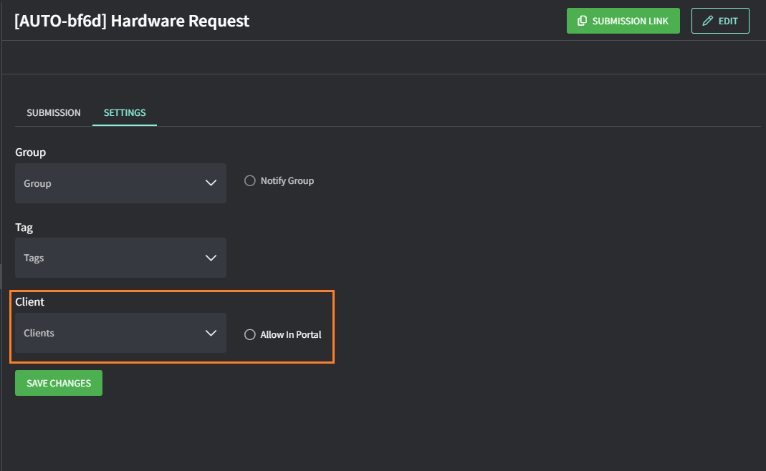This screenshot has width=766, height=471.
Task: Open the Clients dropdown
Action: [x=120, y=333]
